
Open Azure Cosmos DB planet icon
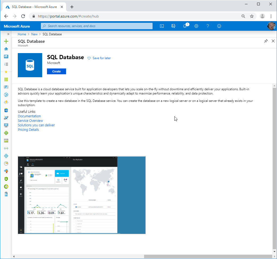pos(6,118)
